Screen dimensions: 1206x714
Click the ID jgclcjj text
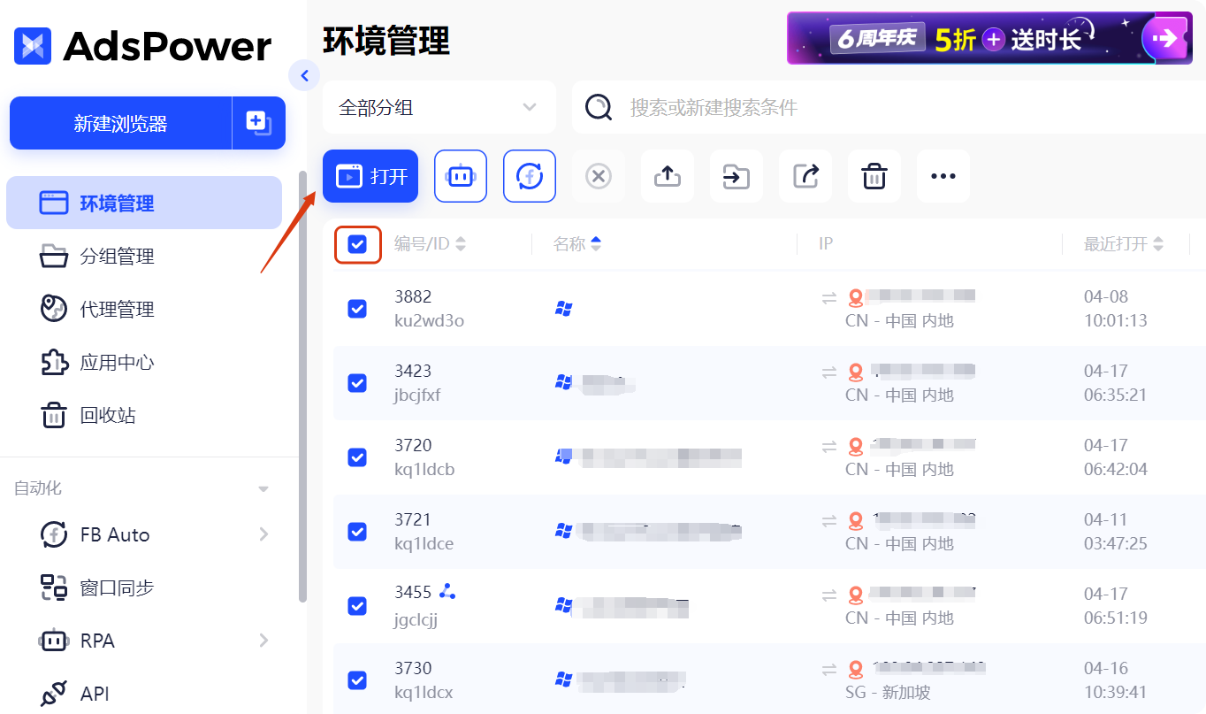pos(416,619)
